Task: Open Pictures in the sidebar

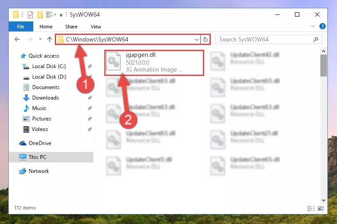Action: click(42, 119)
